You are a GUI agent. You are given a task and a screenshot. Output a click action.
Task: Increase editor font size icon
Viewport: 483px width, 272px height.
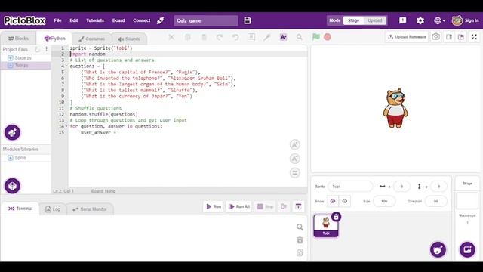click(295, 144)
